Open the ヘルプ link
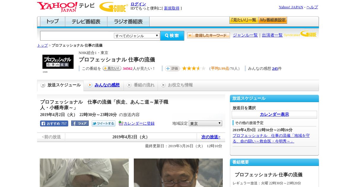 [312, 7]
